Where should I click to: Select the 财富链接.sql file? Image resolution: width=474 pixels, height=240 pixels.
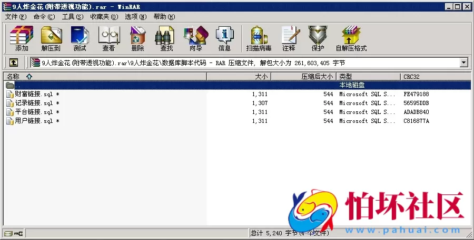tap(33, 94)
